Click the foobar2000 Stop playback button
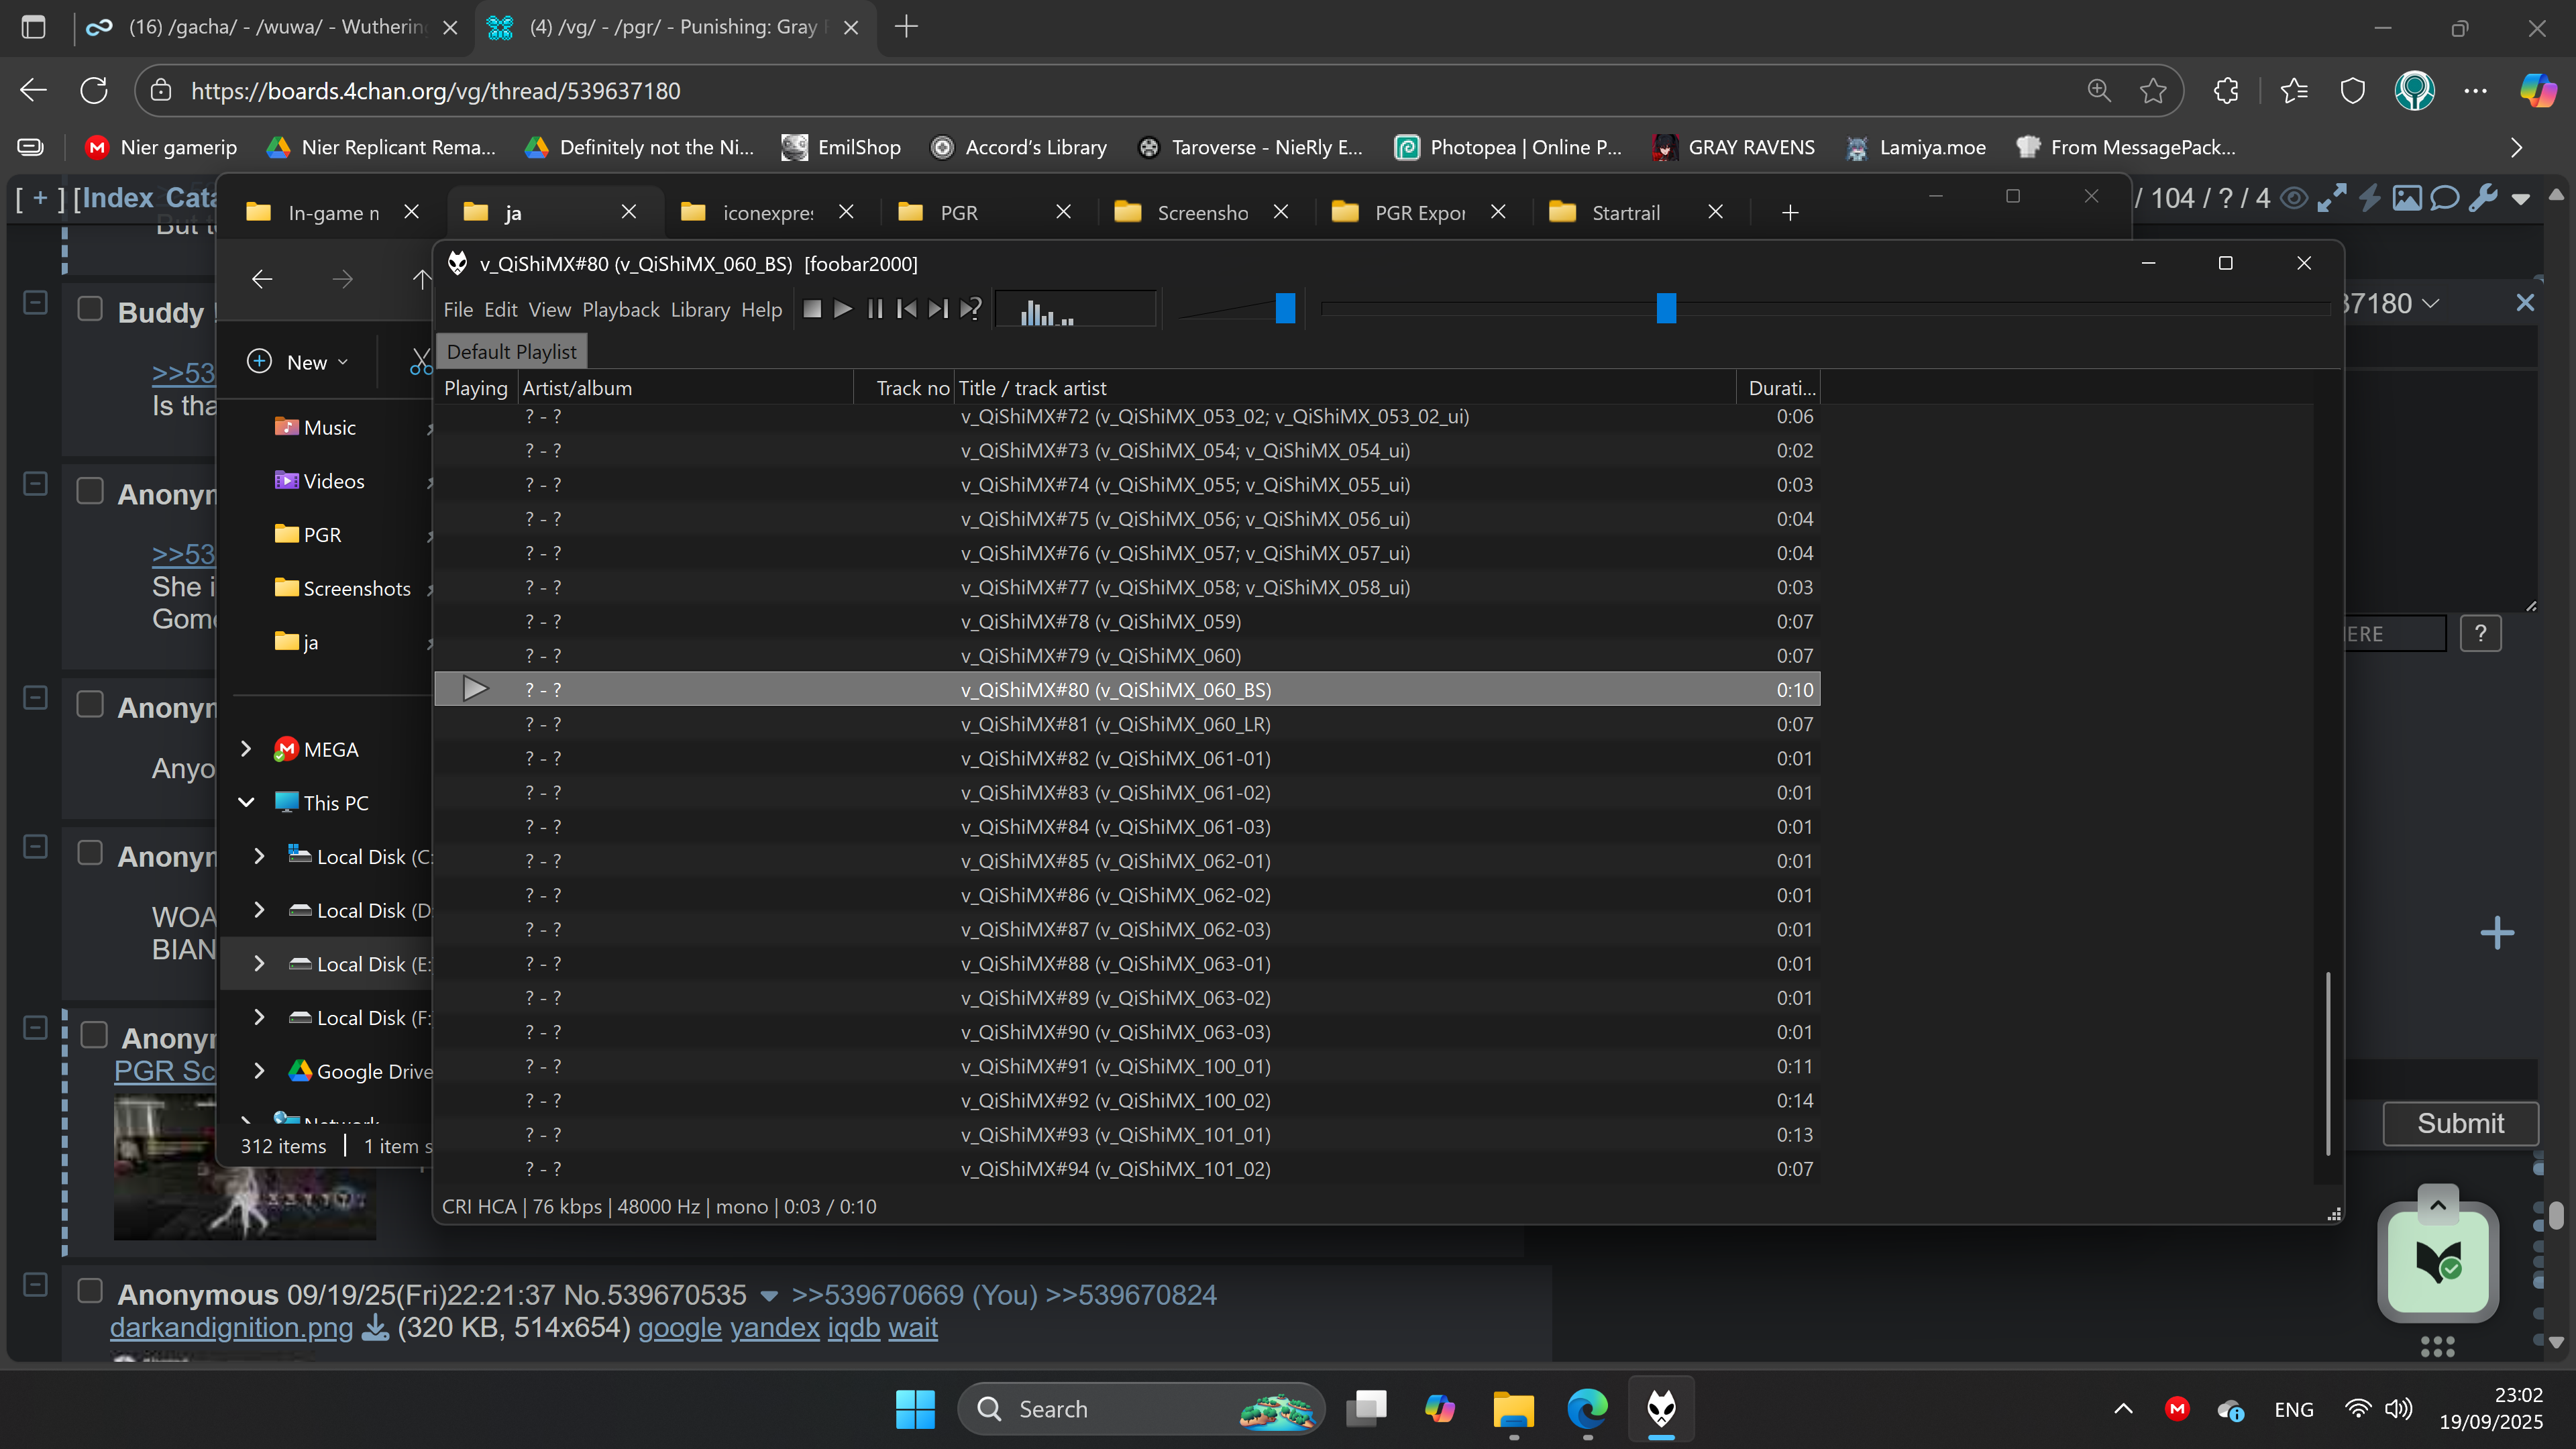 point(812,309)
